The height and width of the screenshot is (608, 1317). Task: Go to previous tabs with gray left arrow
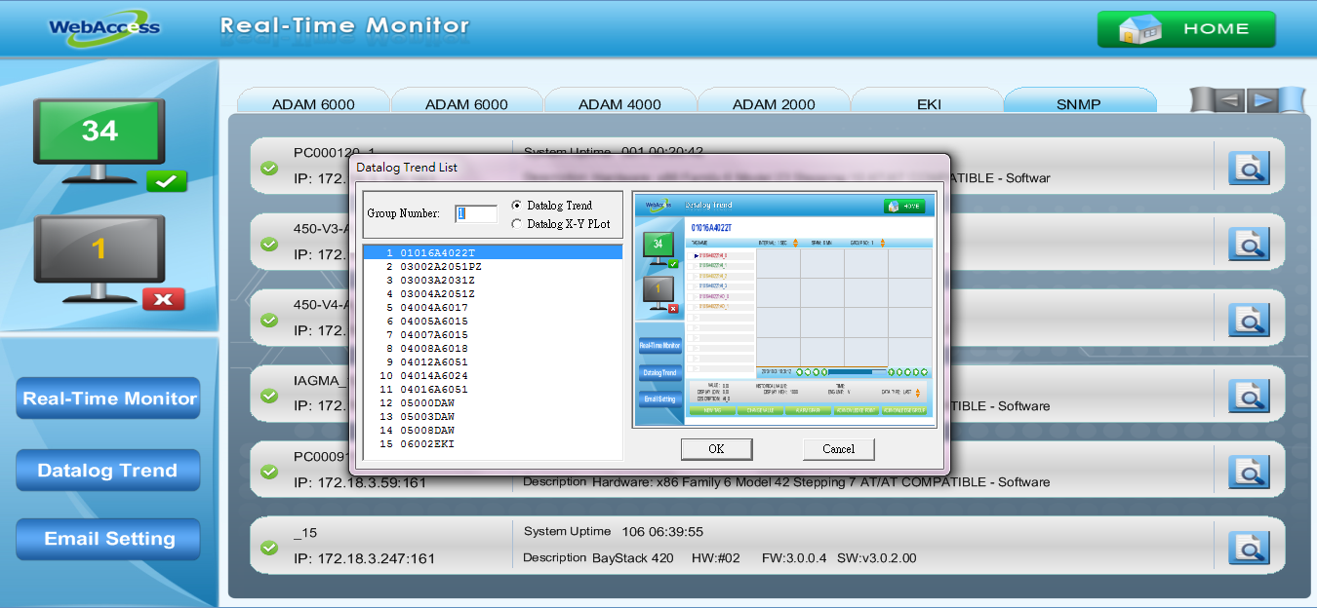1229,99
